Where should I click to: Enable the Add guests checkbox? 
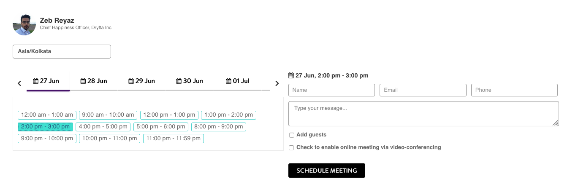tap(292, 135)
